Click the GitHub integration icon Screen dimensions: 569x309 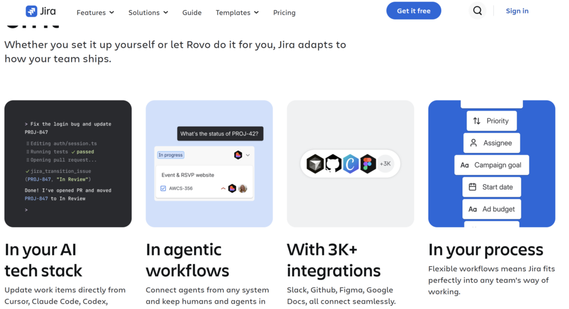[x=333, y=164]
